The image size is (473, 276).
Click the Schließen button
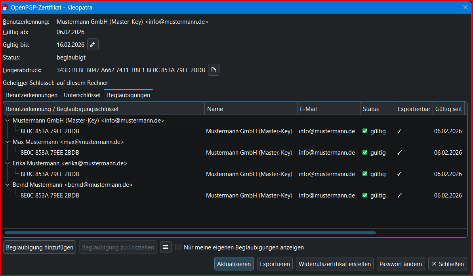(448, 264)
